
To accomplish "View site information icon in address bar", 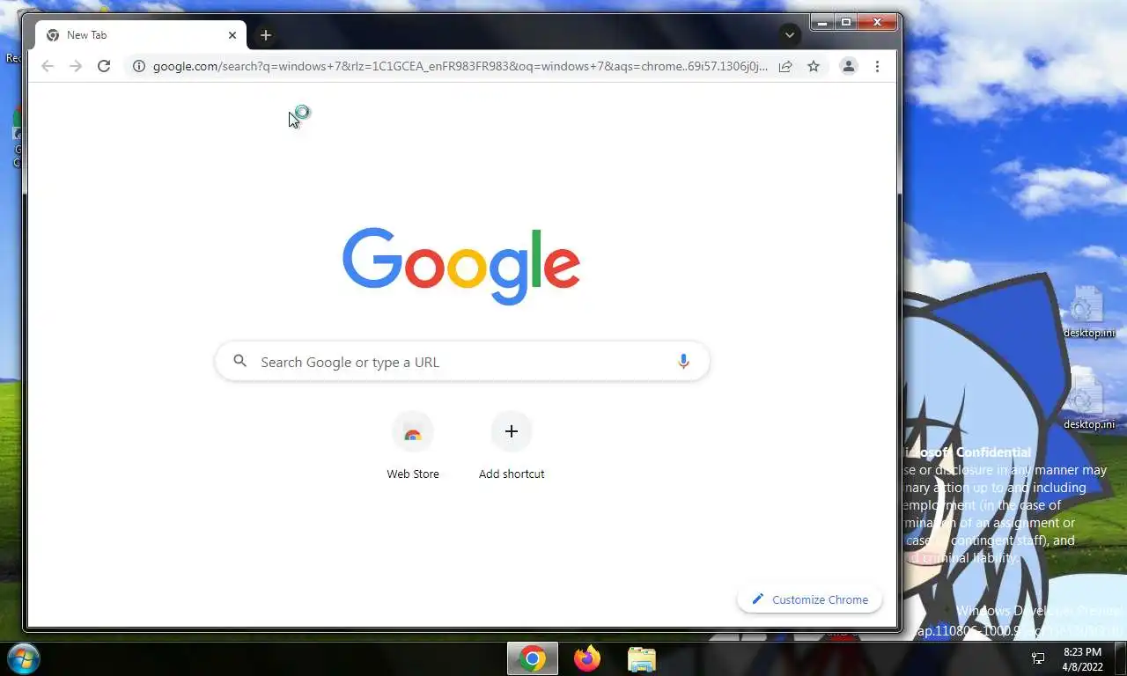I will [x=138, y=66].
